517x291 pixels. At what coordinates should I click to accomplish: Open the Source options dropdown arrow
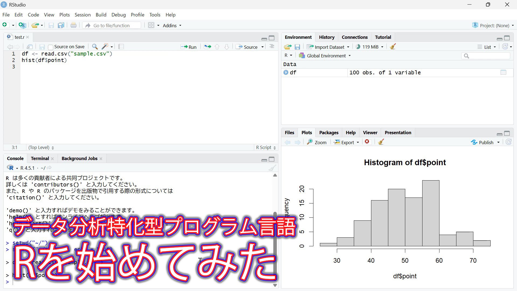click(x=263, y=47)
